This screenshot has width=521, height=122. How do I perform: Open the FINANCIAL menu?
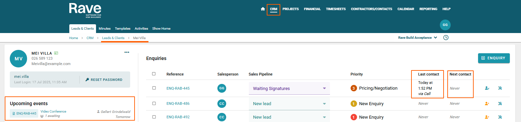point(312,9)
